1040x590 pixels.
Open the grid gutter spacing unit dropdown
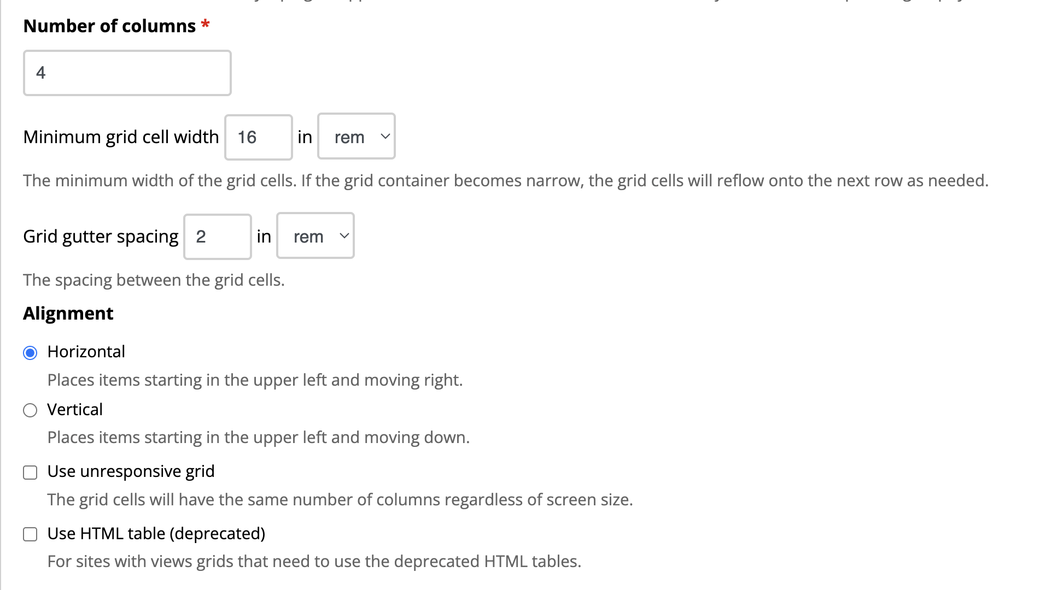tap(315, 236)
